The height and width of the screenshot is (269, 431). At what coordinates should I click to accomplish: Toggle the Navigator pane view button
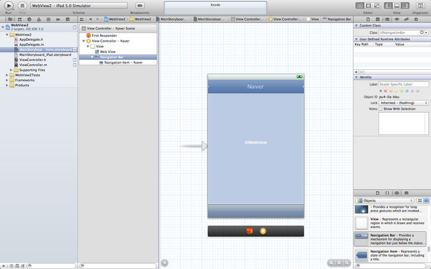click(x=388, y=5)
